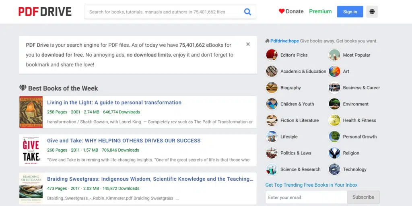The width and height of the screenshot is (412, 206).
Task: Open Editor's Picks category text link
Action: pos(294,55)
